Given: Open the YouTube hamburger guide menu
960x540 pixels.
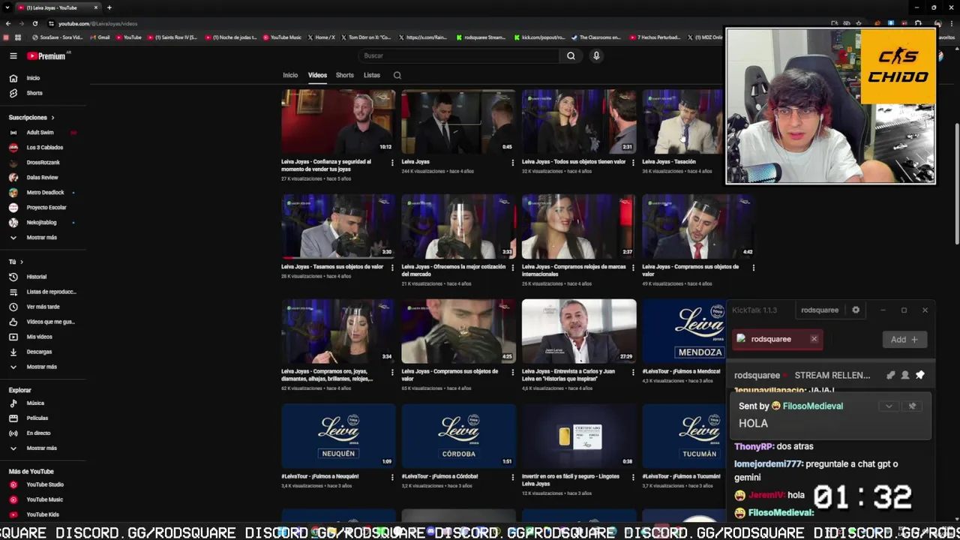Looking at the screenshot, I should (x=13, y=55).
